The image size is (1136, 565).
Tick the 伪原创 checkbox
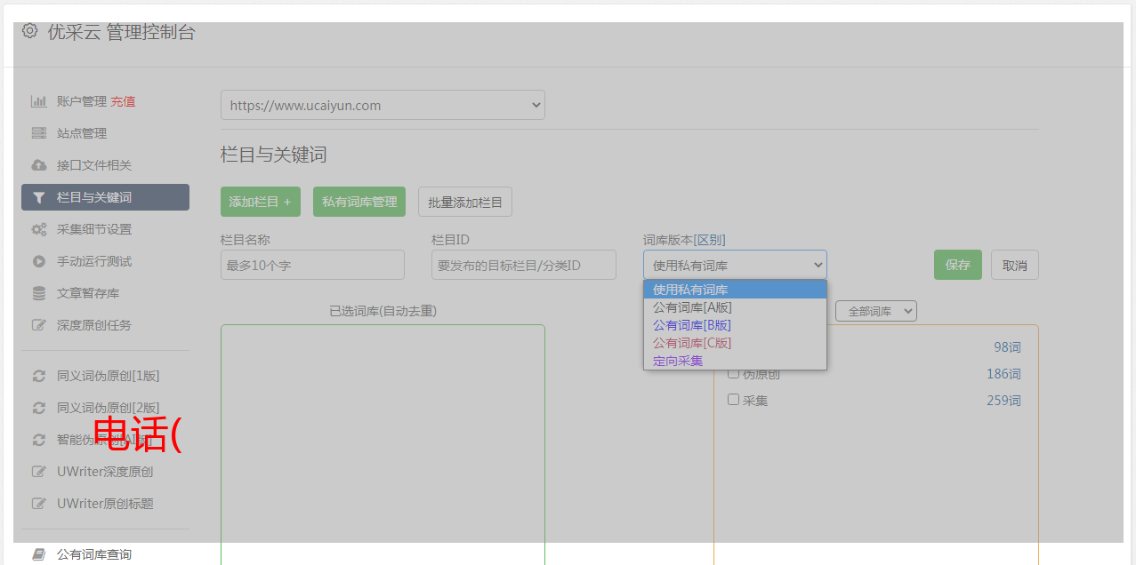point(734,373)
